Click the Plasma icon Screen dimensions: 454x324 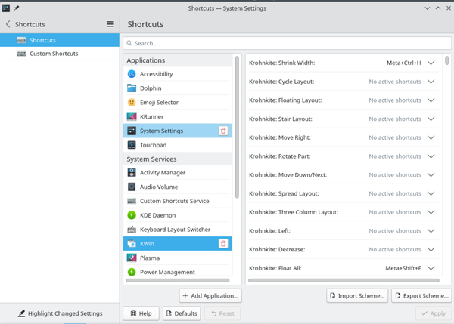tap(132, 258)
